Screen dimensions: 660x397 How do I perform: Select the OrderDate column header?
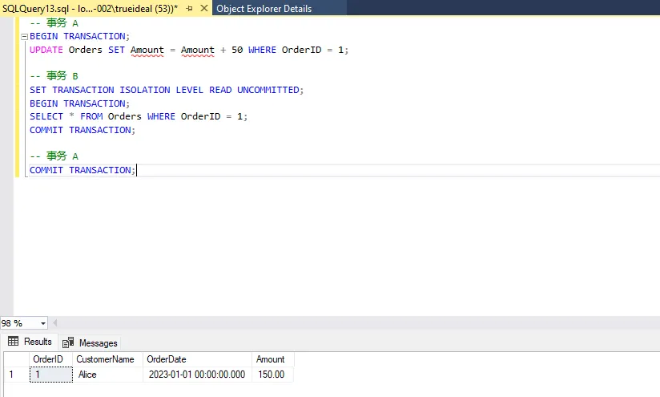tap(166, 359)
